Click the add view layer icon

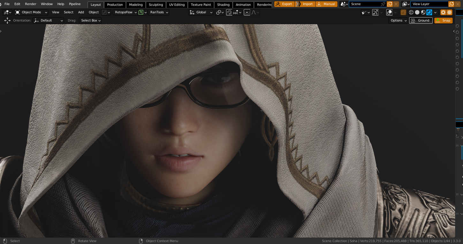[x=451, y=4]
